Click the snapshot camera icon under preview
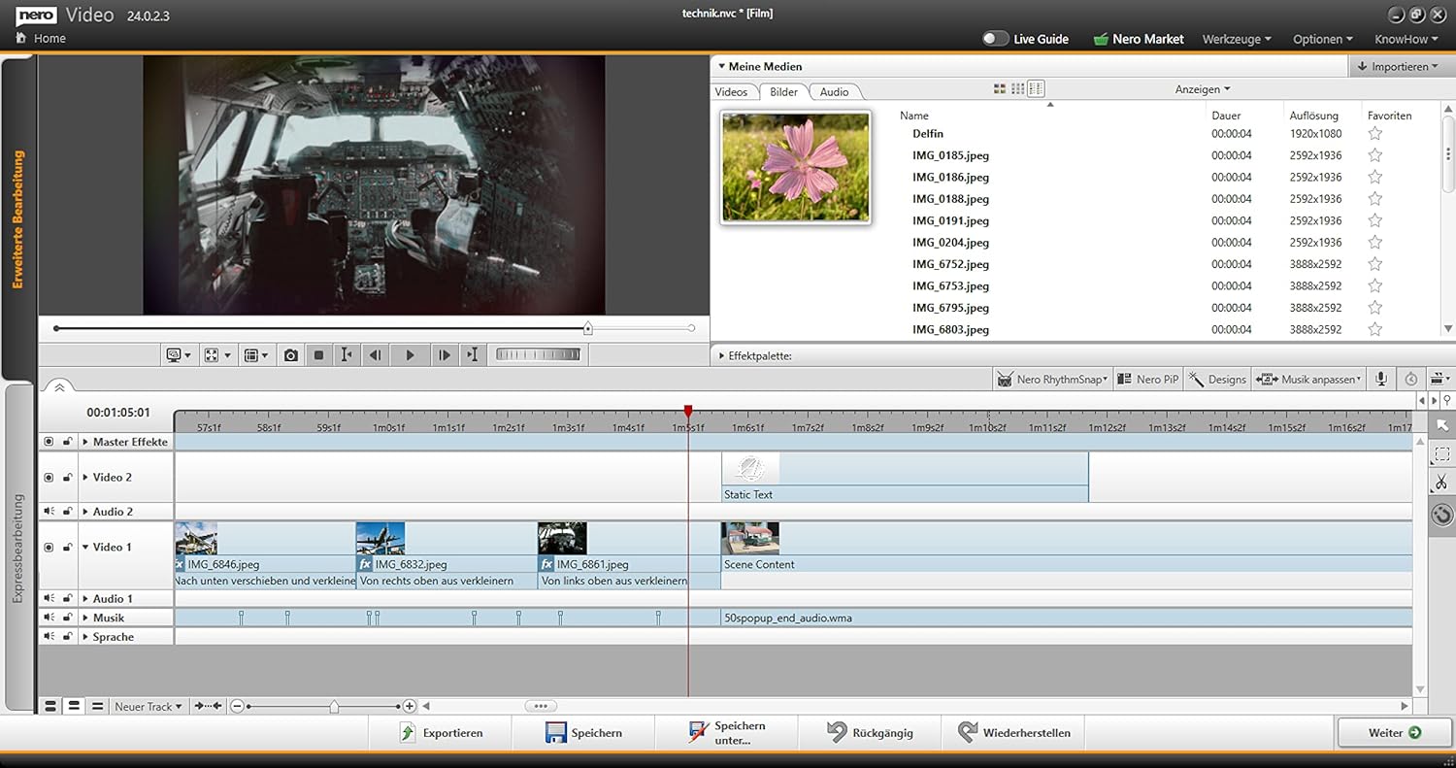The image size is (1456, 768). coord(290,355)
